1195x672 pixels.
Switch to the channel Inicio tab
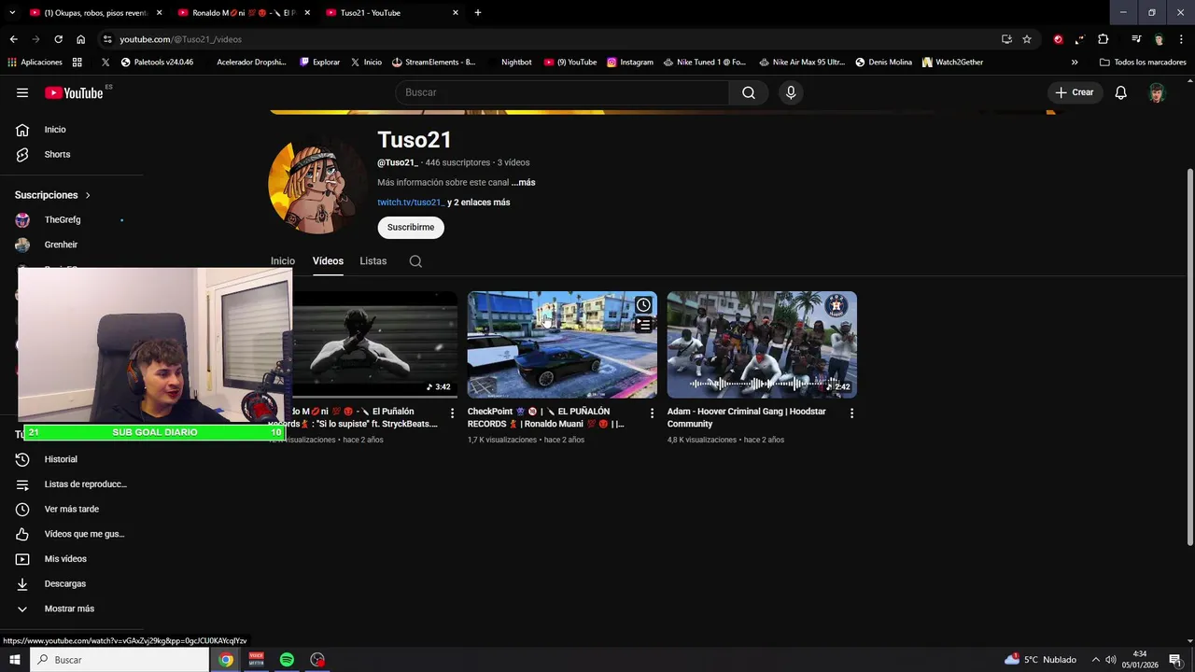point(283,261)
